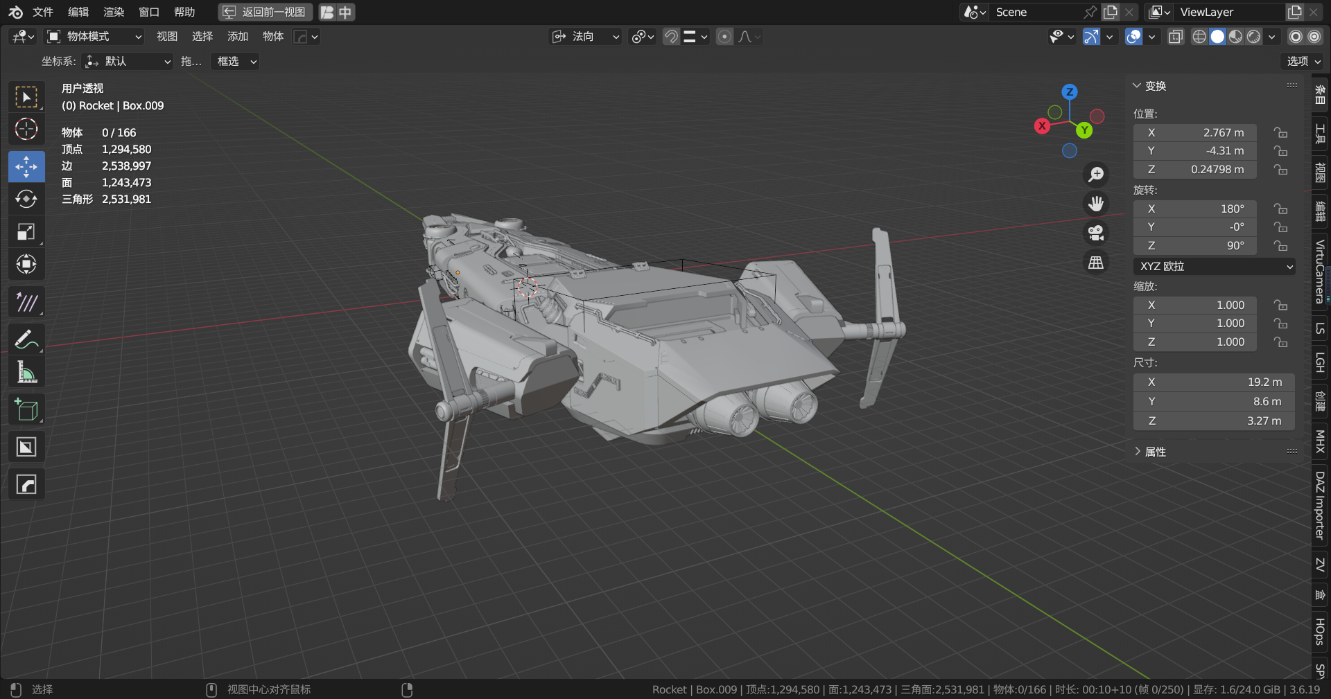Toggle snapping magnet
Image resolution: width=1331 pixels, height=699 pixels.
(671, 37)
